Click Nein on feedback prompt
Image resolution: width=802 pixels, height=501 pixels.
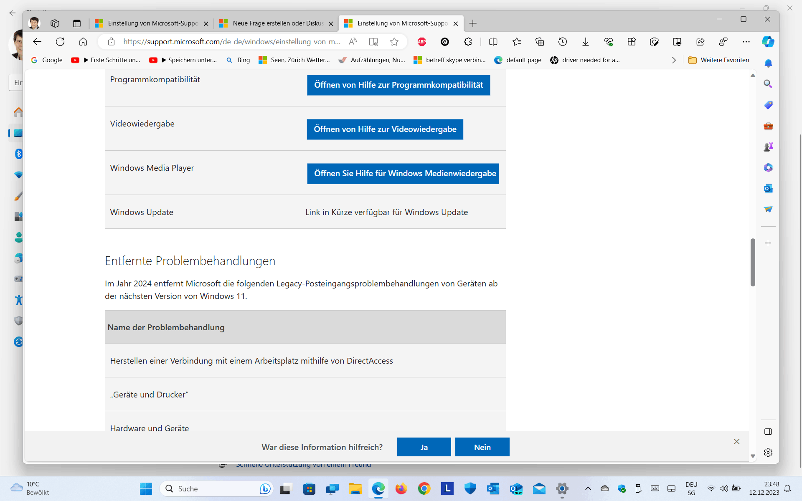coord(482,447)
